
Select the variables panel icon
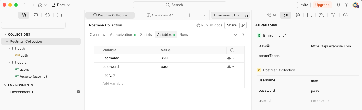[x=286, y=15]
